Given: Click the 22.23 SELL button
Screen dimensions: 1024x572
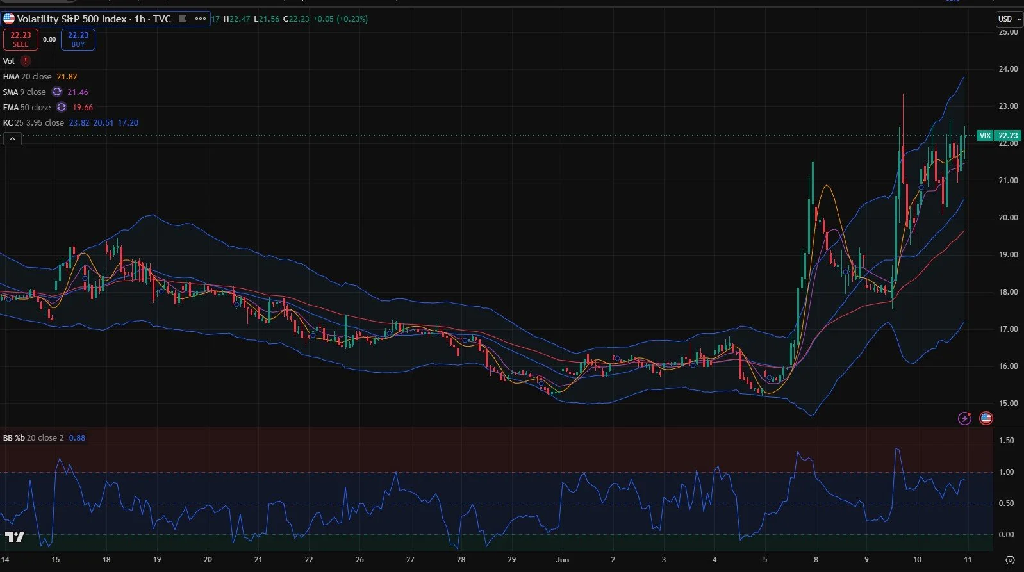Looking at the screenshot, I should point(21,40).
